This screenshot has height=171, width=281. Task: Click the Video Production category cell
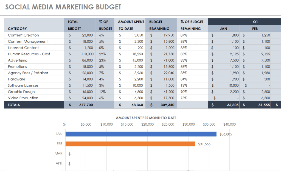[34, 98]
